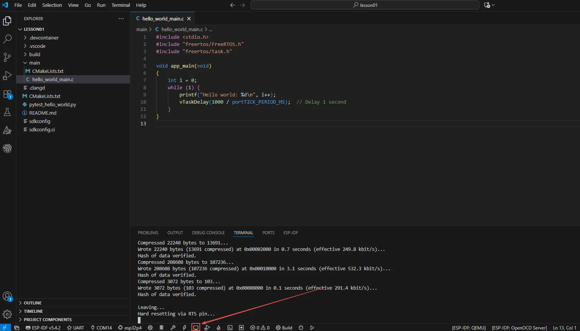
Task: Open the Terminal menu
Action: pyautogui.click(x=120, y=5)
